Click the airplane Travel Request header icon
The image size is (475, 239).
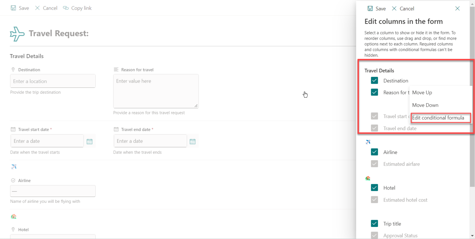pyautogui.click(x=17, y=33)
